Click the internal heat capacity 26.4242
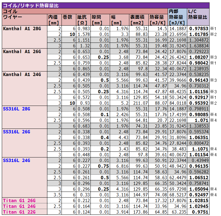The height and width of the screenshot is (216, 221). point(177,57)
